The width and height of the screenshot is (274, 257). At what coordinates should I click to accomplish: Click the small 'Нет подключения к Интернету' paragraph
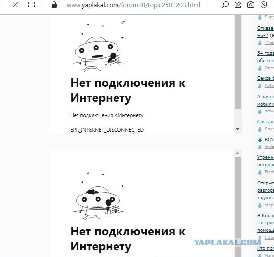coord(107,115)
